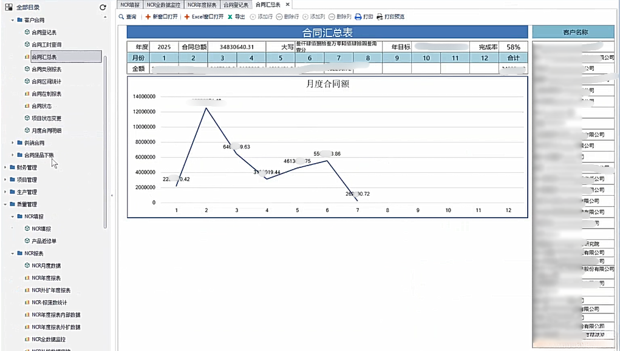Open NCR全数据监控 in the tree
The width and height of the screenshot is (620, 351).
click(49, 339)
